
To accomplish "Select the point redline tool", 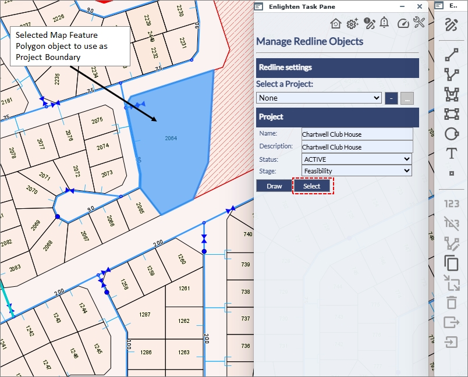I will pyautogui.click(x=451, y=173).
